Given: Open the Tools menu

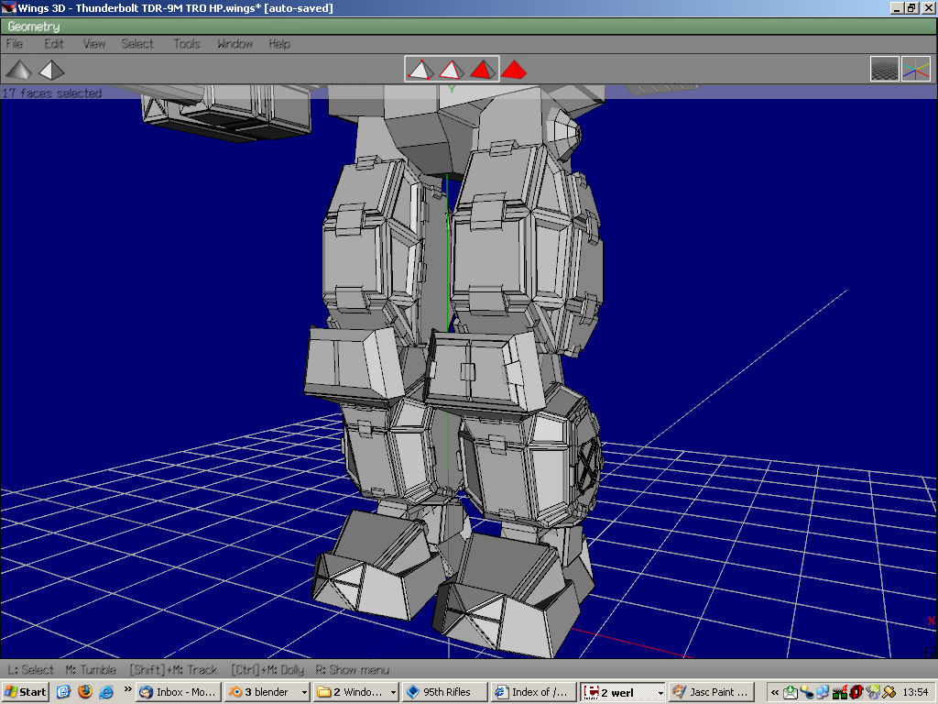Looking at the screenshot, I should 187,44.
